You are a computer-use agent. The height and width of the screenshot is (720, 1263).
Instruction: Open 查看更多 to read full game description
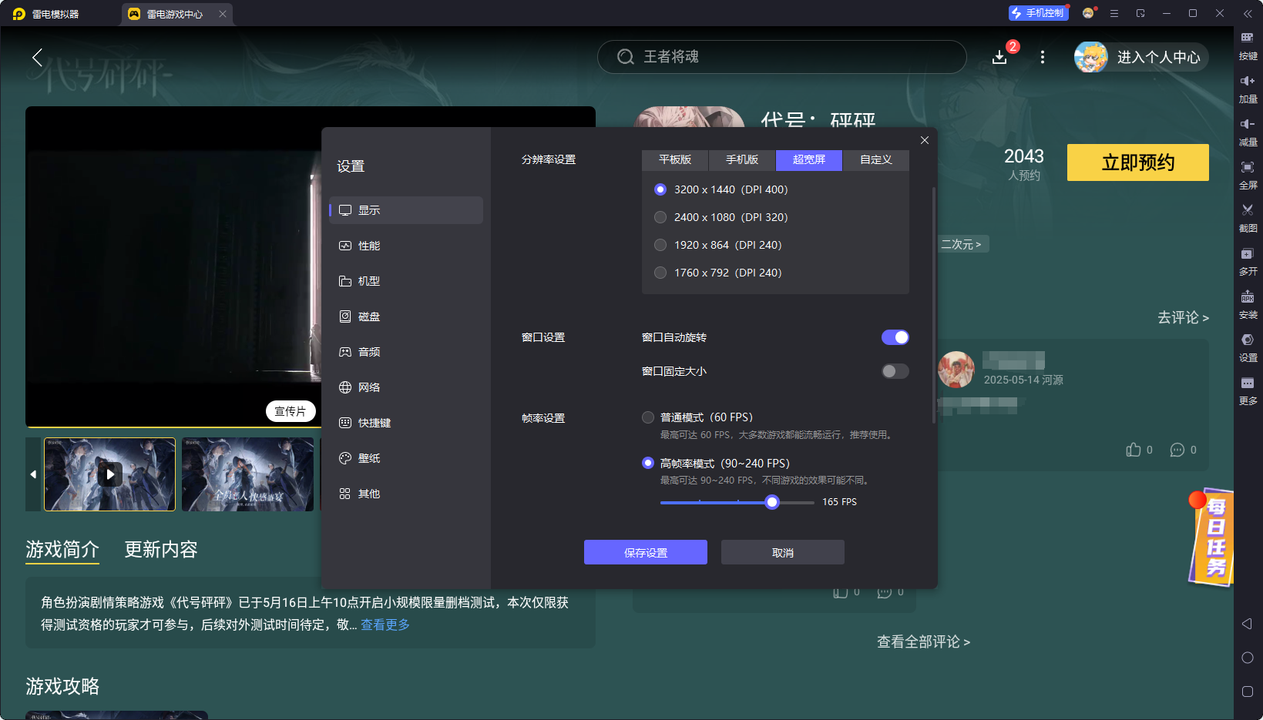(x=385, y=624)
